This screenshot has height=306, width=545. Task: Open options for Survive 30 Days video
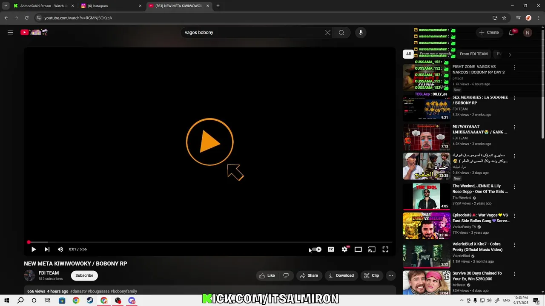(x=514, y=274)
